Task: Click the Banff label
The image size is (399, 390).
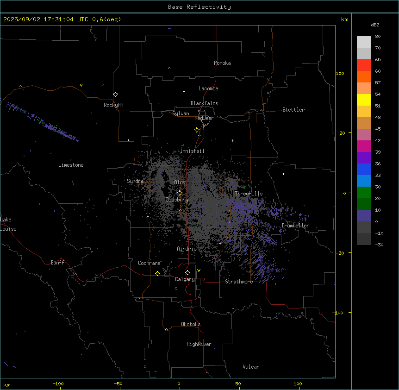Action: [x=57, y=263]
